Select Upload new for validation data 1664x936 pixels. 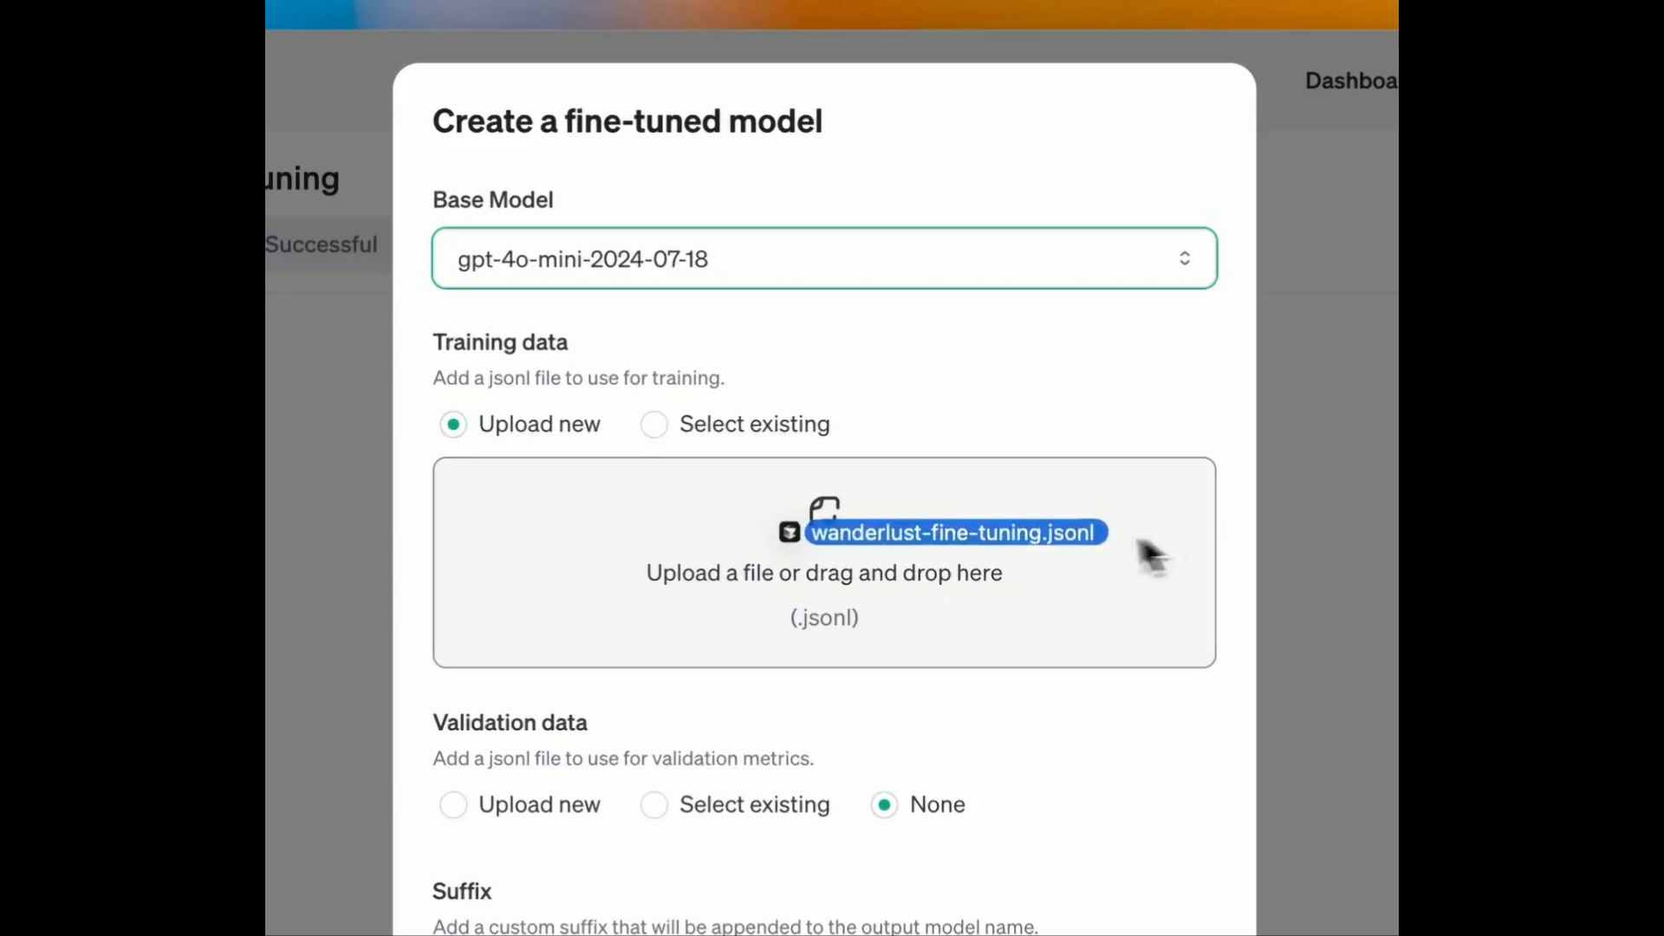click(x=453, y=805)
